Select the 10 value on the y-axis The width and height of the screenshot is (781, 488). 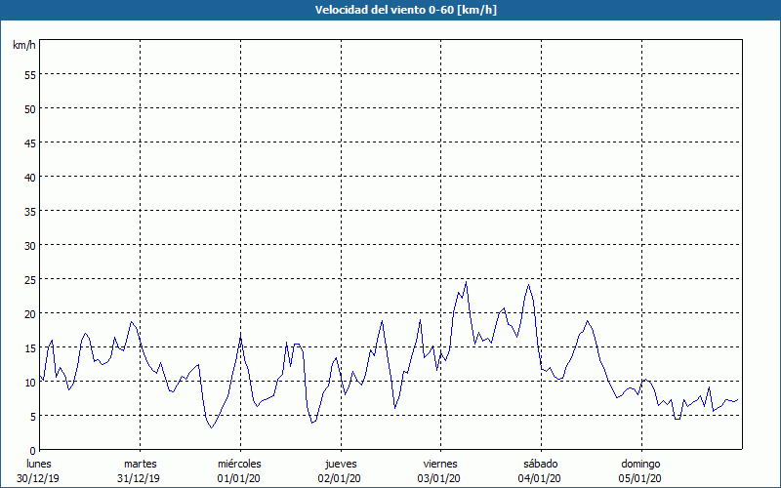pyautogui.click(x=30, y=383)
